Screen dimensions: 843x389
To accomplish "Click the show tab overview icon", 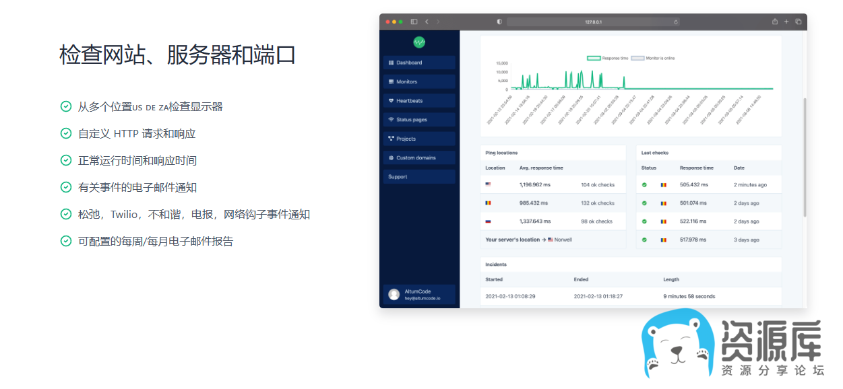I will (798, 22).
